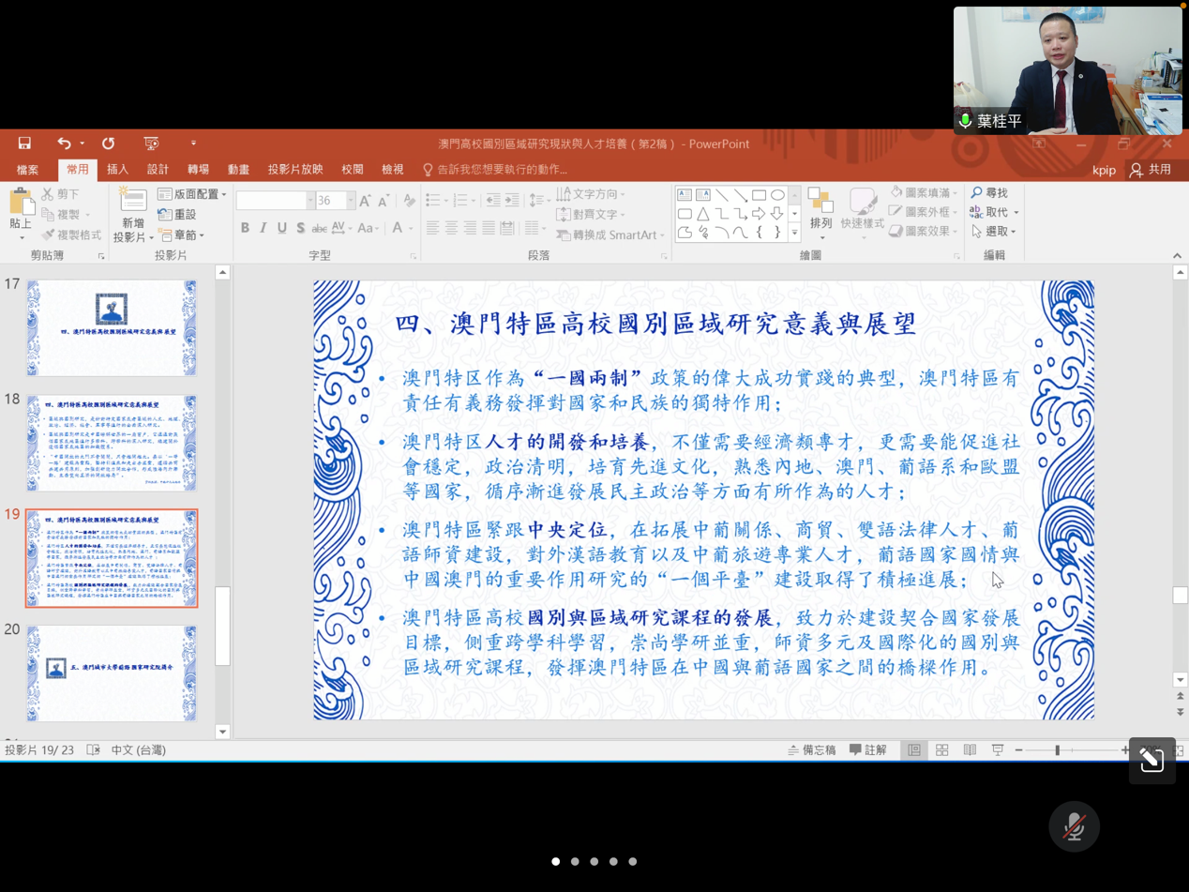
Task: Switch to the 檢視 (View) tab
Action: point(393,170)
